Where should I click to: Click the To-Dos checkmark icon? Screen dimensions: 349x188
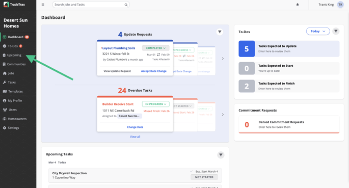coord(5,46)
